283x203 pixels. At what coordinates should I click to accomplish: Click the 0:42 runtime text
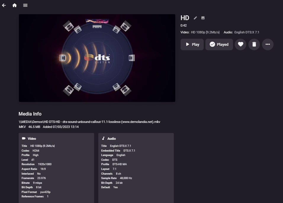click(184, 25)
